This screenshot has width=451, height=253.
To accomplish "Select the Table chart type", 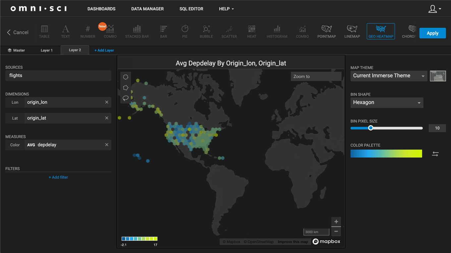I will 44,32.
